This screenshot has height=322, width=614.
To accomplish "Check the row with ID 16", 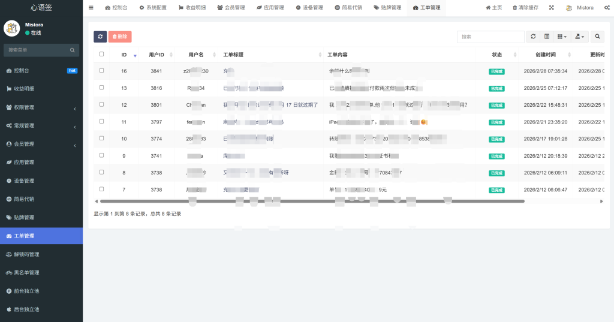I will 101,71.
